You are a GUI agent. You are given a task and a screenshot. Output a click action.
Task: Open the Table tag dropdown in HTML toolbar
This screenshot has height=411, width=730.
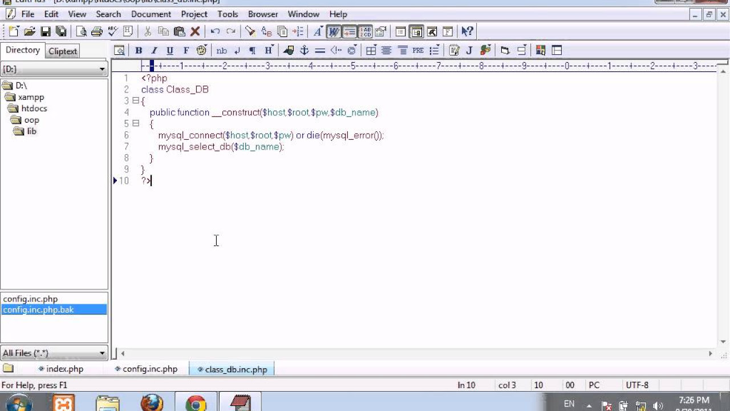pyautogui.click(x=371, y=50)
